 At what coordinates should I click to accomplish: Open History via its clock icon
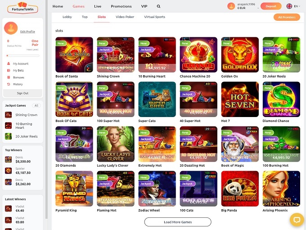pyautogui.click(x=9, y=84)
